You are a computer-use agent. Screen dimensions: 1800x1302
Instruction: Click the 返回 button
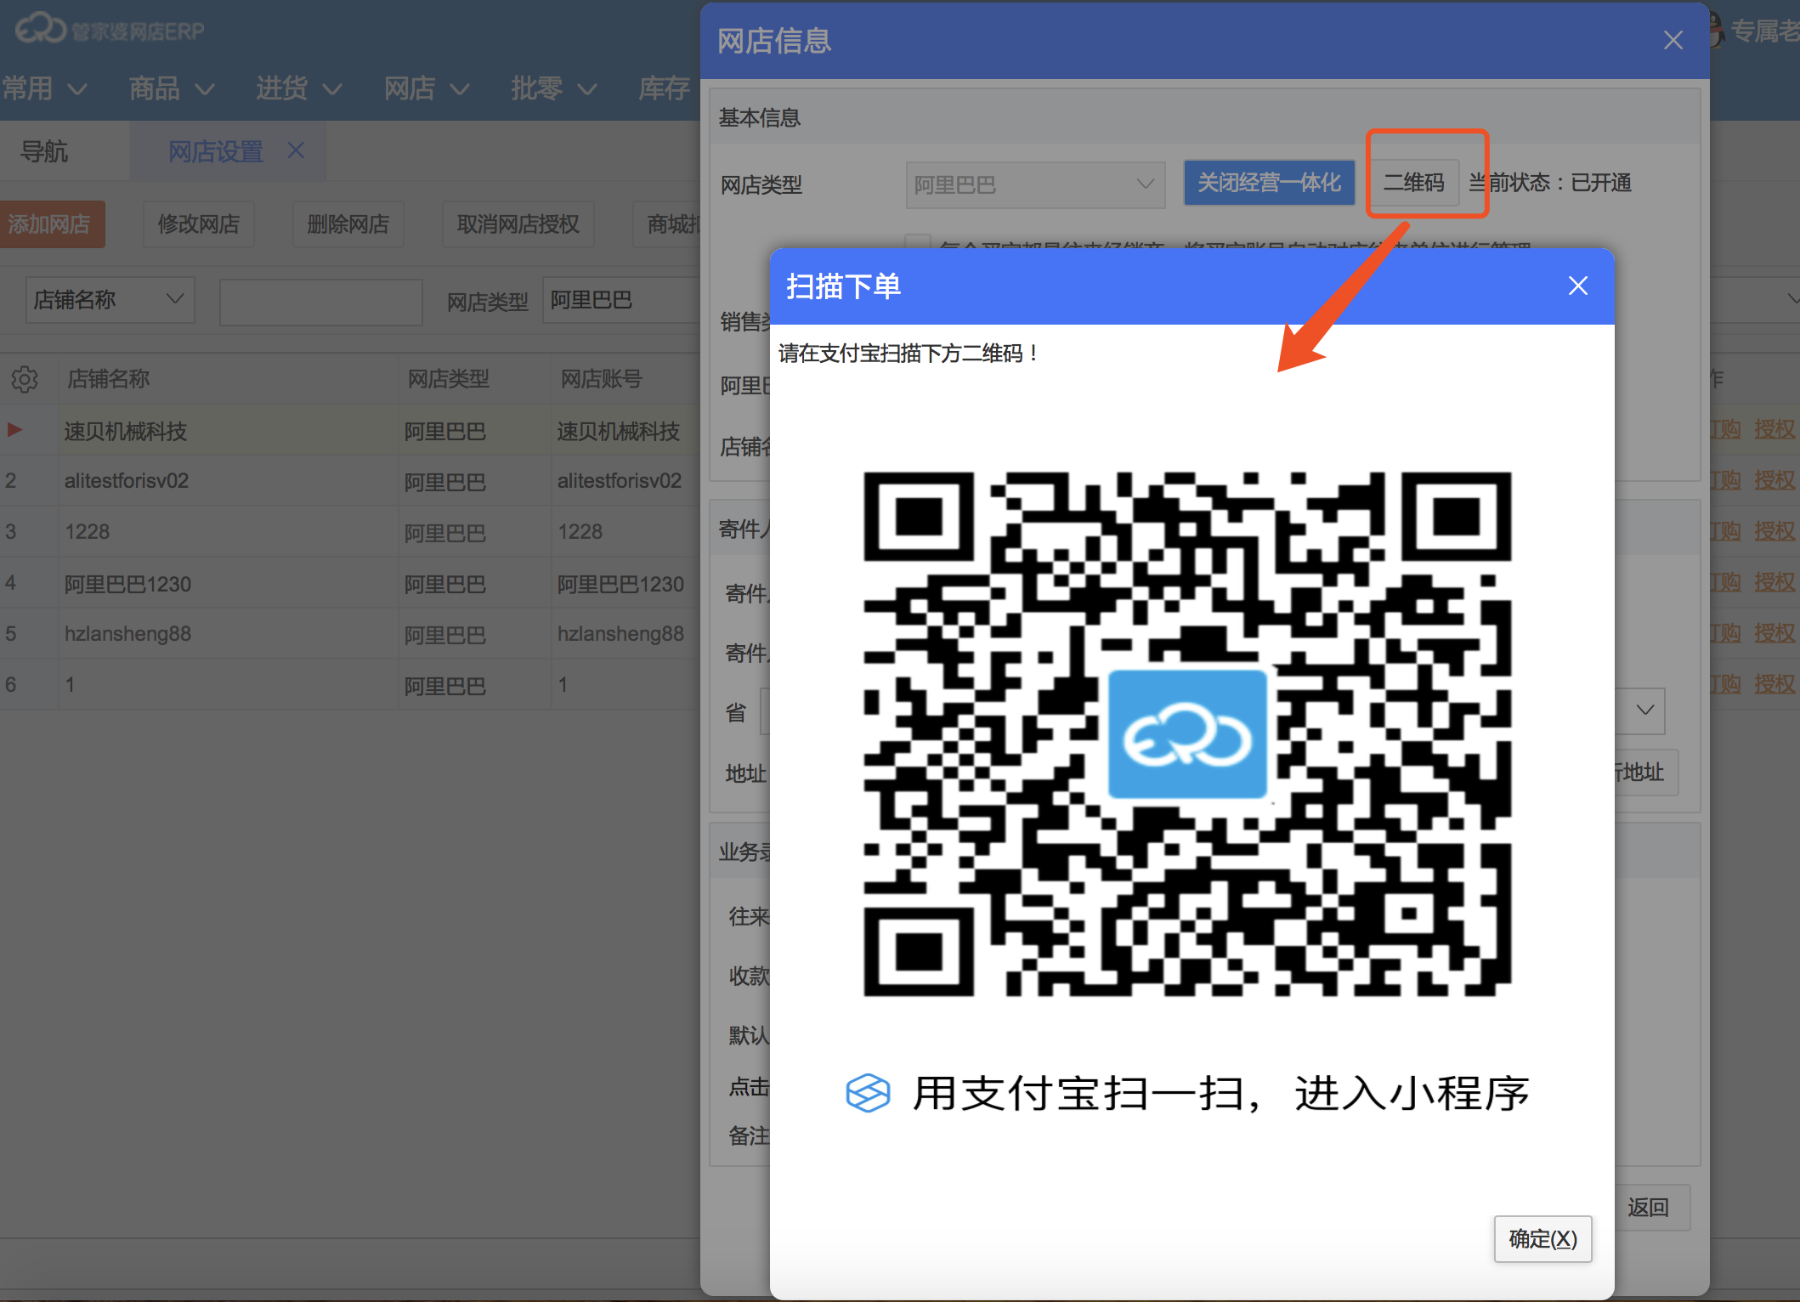click(1648, 1207)
